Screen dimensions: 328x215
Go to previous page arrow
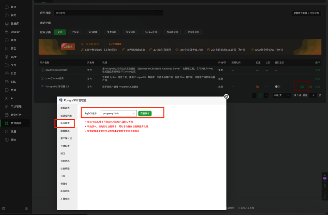(254, 95)
